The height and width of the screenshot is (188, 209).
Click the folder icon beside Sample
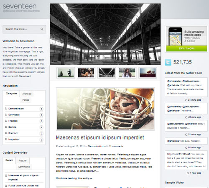tap(6, 127)
